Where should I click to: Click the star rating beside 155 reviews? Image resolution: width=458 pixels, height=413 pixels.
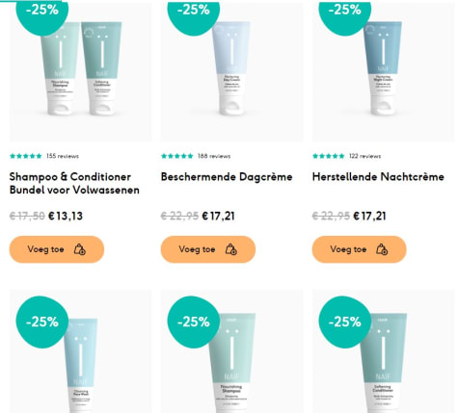click(x=26, y=156)
